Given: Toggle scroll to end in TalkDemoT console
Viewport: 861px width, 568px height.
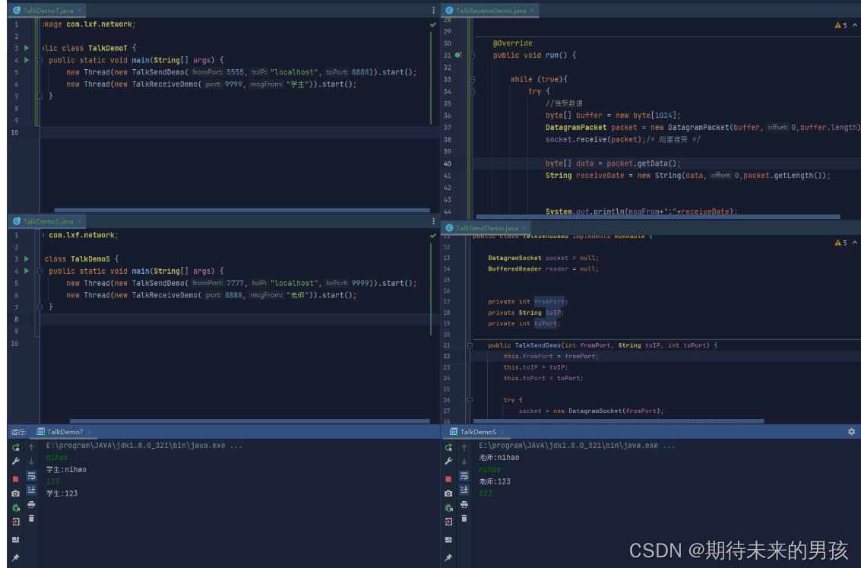Looking at the screenshot, I should tap(31, 490).
